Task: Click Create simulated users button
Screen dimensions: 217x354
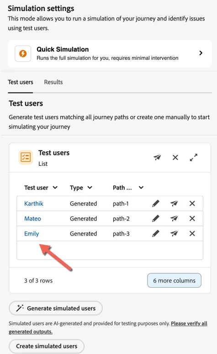Action: 47,346
